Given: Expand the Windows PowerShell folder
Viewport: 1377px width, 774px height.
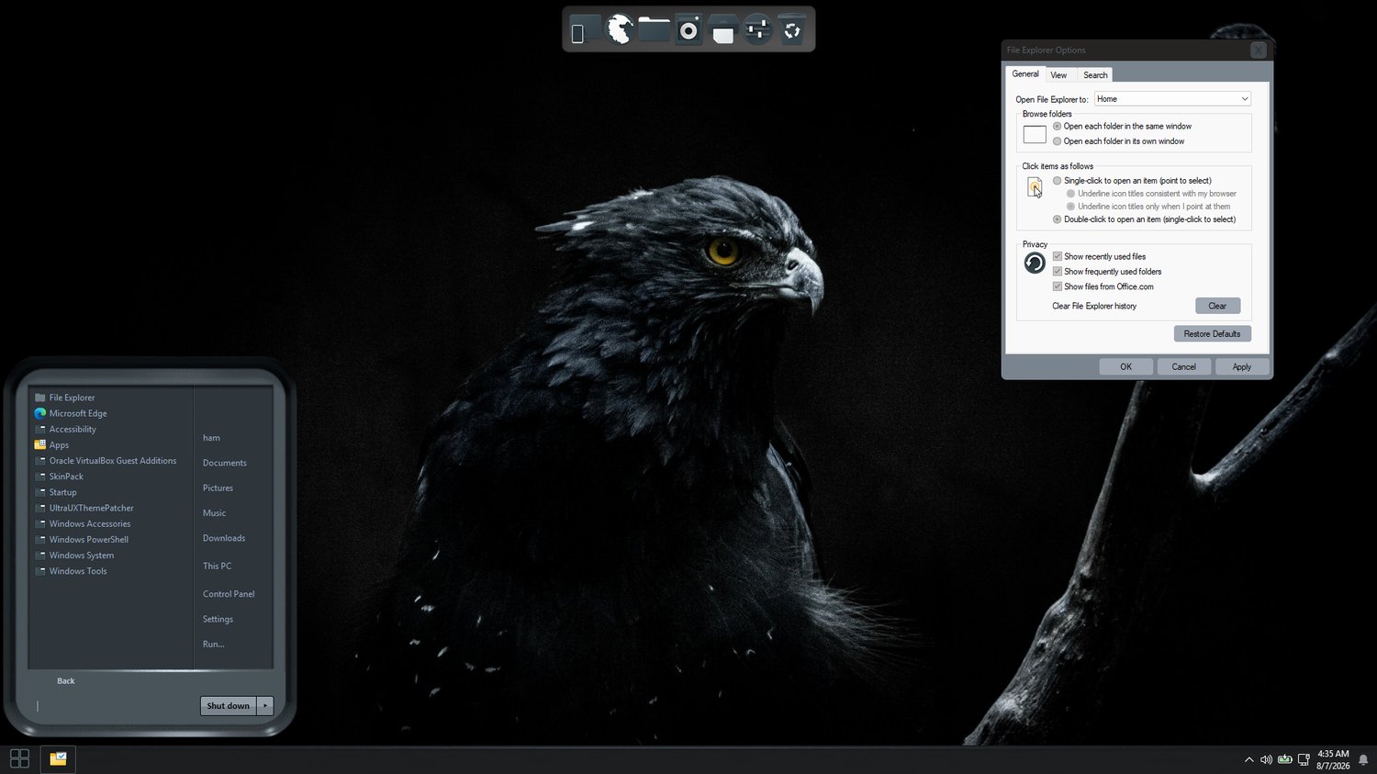Looking at the screenshot, I should [82, 539].
